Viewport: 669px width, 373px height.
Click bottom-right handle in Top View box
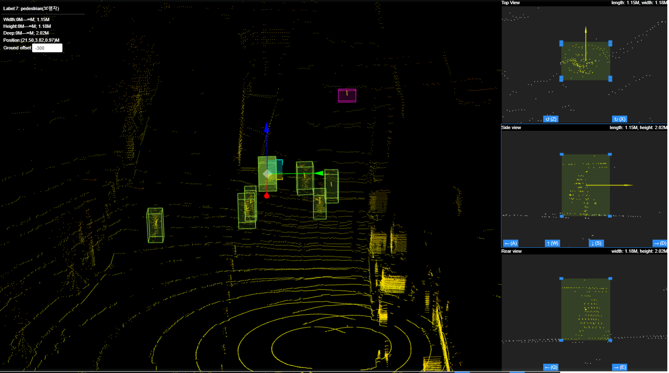click(x=610, y=78)
